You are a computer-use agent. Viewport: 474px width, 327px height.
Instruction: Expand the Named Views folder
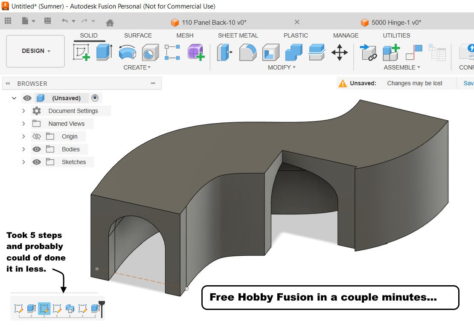pos(23,124)
